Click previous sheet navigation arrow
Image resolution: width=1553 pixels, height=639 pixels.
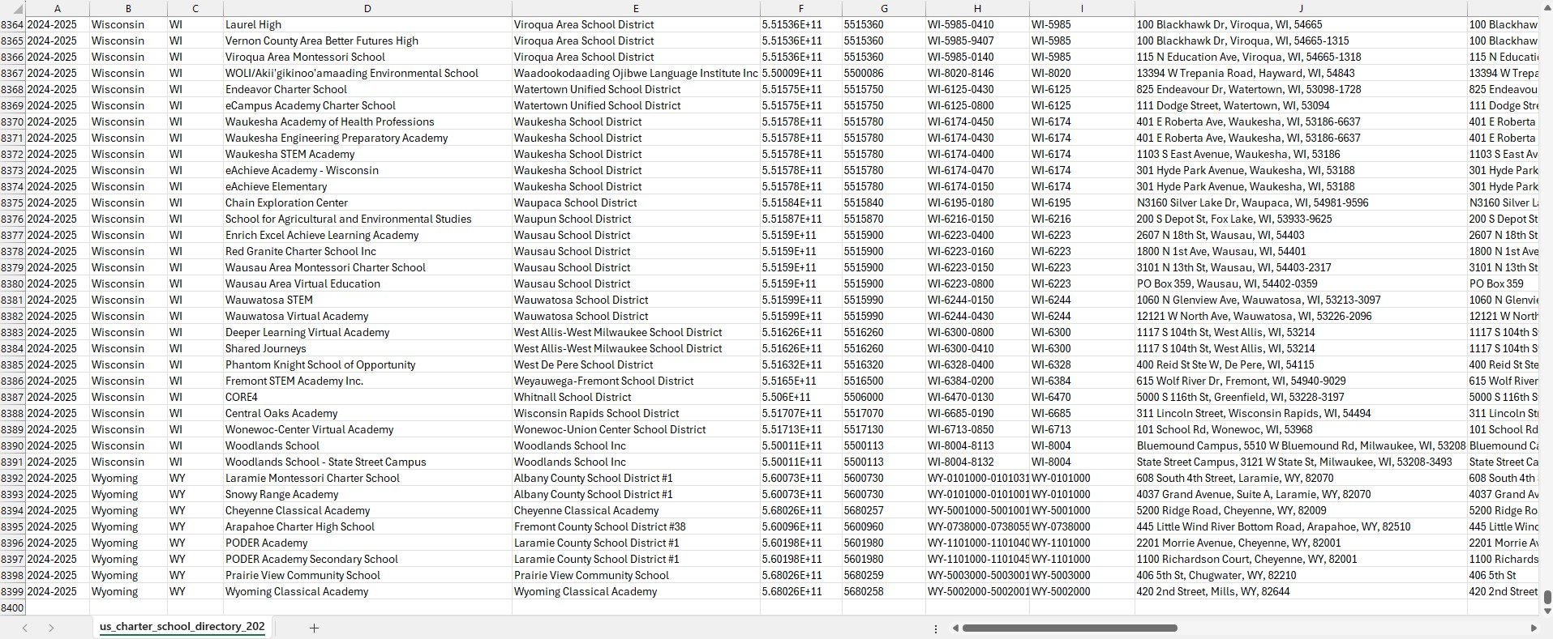pyautogui.click(x=25, y=628)
